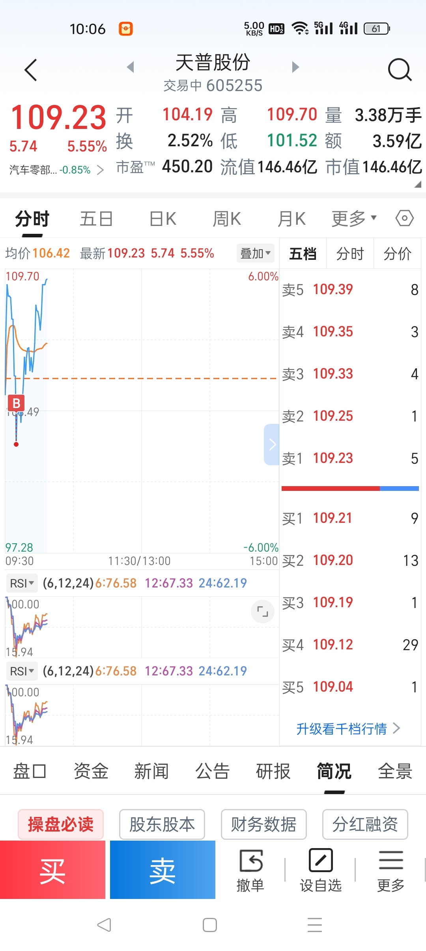Viewport: 426px width, 951px height.
Task: Go to next stock with right triangle
Action: coord(295,67)
